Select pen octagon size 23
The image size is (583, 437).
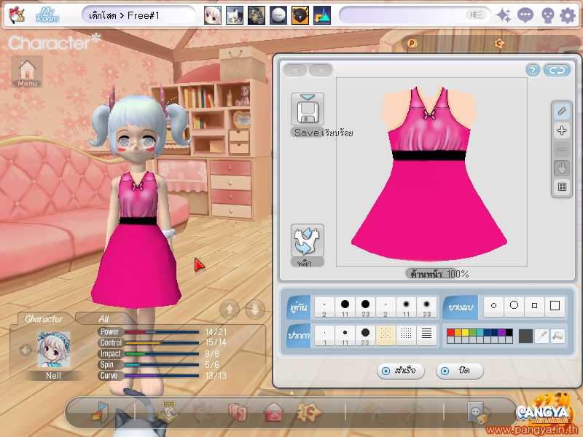[x=365, y=336]
